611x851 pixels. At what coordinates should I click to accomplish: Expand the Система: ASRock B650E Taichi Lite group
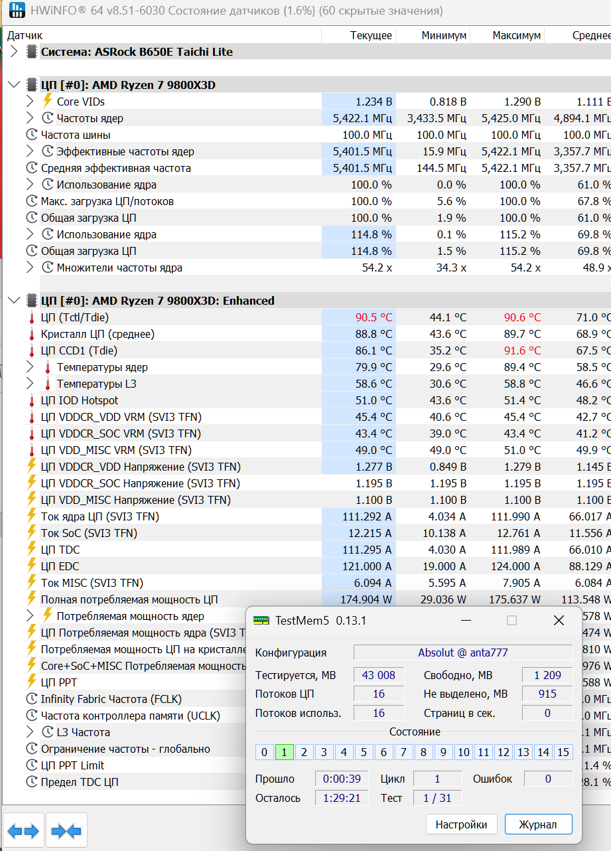[14, 52]
